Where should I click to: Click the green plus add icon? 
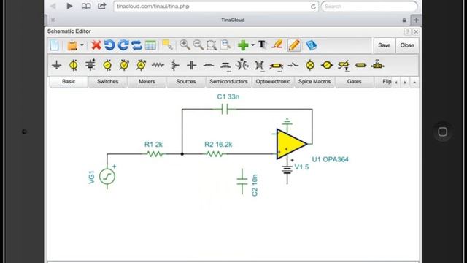coord(243,45)
